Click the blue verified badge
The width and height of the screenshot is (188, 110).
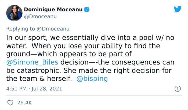point(87,10)
